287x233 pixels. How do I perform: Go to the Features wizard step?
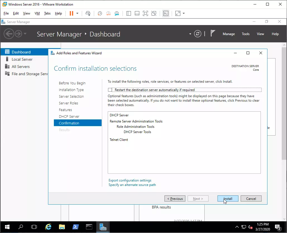(65, 110)
